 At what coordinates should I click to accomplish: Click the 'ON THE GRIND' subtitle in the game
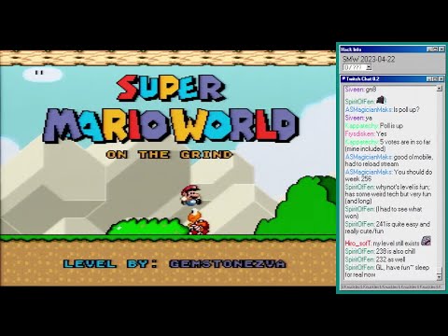tap(169, 155)
